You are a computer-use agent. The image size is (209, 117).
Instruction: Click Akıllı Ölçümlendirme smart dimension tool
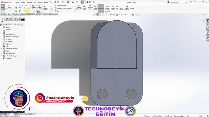(x=9, y=7)
